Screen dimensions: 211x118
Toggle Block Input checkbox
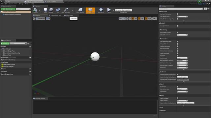point(177,87)
